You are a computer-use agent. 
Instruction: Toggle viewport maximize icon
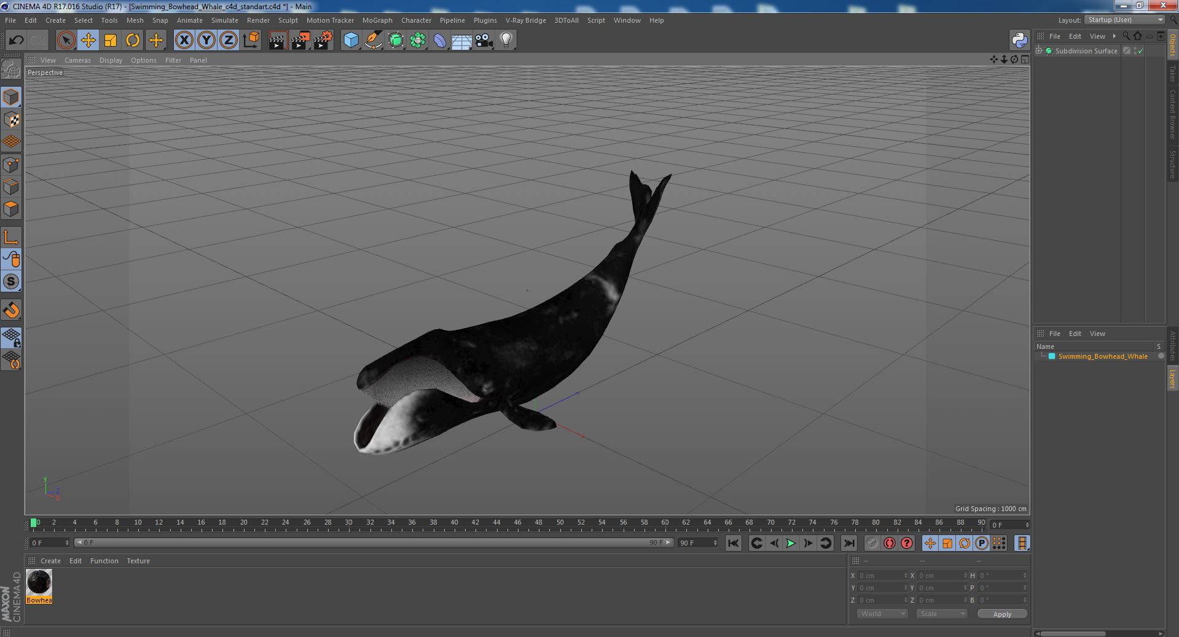tap(1025, 60)
